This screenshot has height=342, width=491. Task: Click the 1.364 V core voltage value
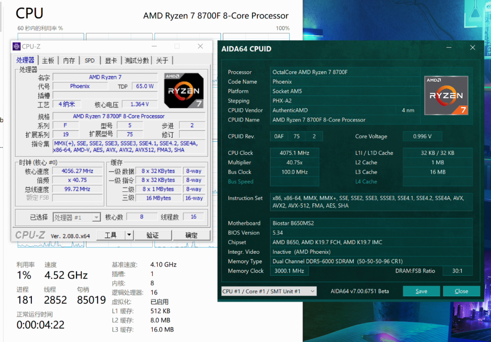point(140,104)
